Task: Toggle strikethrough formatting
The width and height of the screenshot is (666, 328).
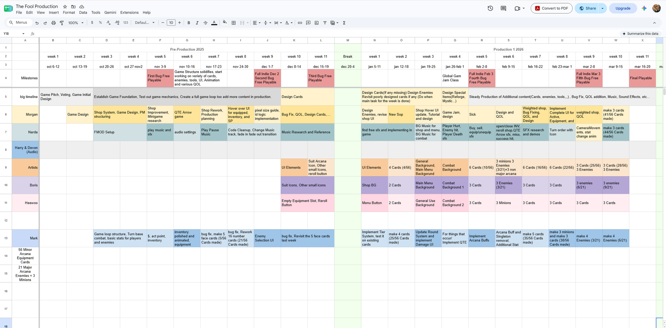Action: click(205, 23)
